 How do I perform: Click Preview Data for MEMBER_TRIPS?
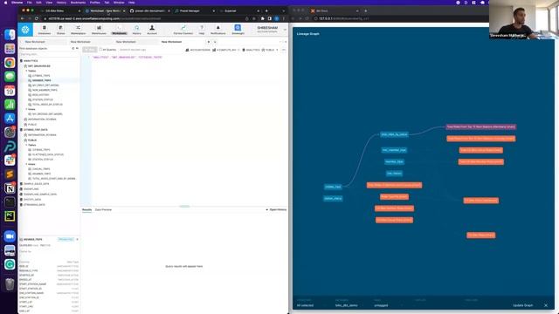(66, 239)
